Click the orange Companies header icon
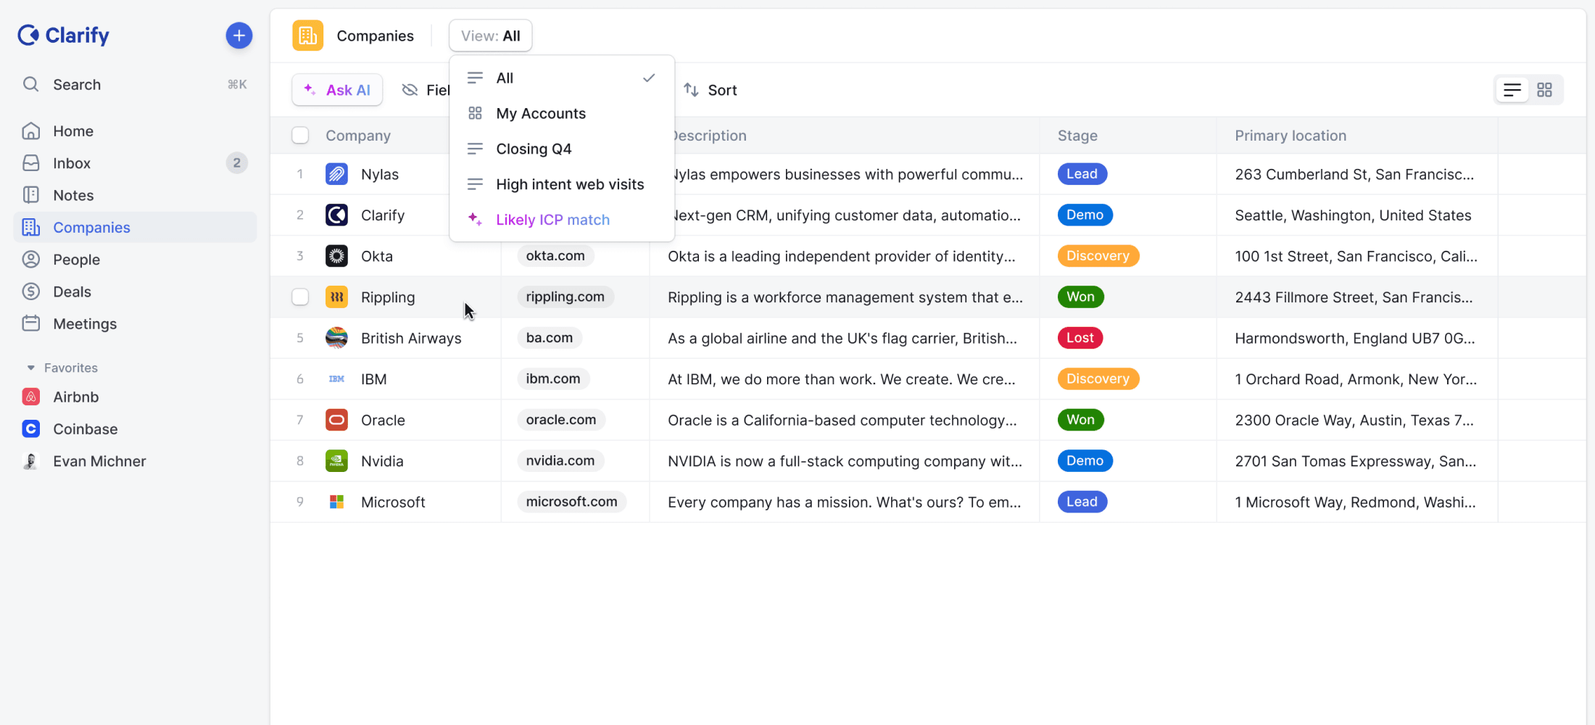This screenshot has height=725, width=1595. tap(307, 36)
